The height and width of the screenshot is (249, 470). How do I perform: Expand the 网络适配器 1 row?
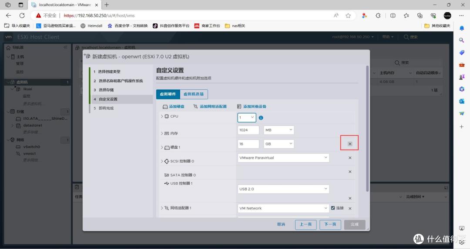pos(162,208)
